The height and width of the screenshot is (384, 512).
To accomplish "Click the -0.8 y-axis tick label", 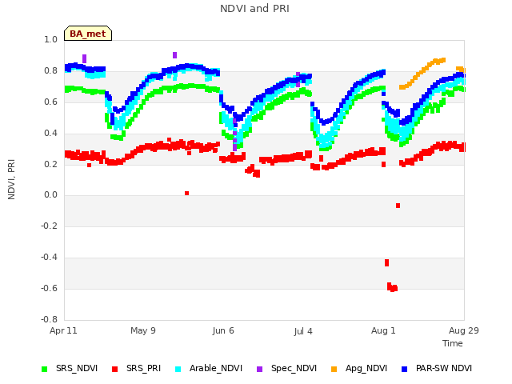I will [x=49, y=319].
